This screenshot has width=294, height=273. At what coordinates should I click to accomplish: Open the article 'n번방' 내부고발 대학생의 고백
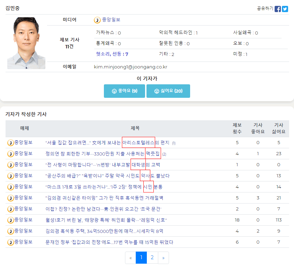point(103,164)
